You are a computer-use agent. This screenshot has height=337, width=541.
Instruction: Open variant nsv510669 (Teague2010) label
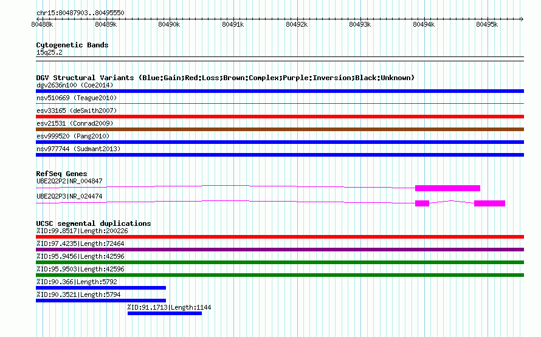coord(77,98)
